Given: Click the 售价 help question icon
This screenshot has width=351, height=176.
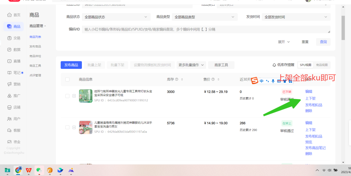Looking at the screenshot, I should (x=213, y=79).
